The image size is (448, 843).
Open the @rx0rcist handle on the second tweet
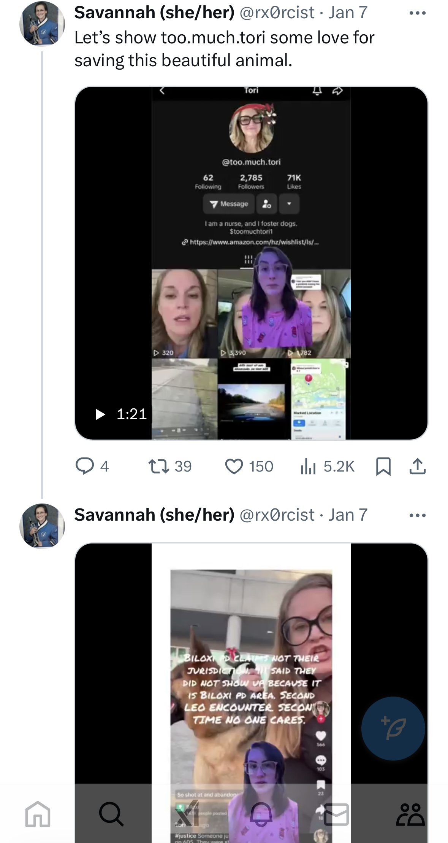click(277, 515)
